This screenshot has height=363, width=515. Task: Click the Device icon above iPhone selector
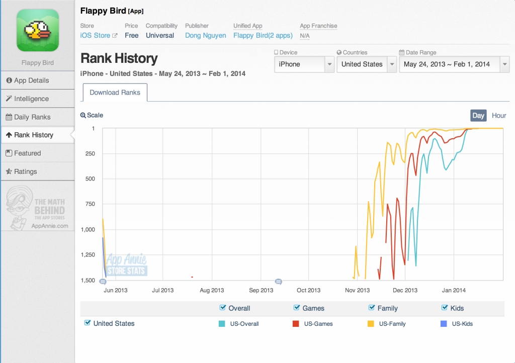[x=276, y=52]
